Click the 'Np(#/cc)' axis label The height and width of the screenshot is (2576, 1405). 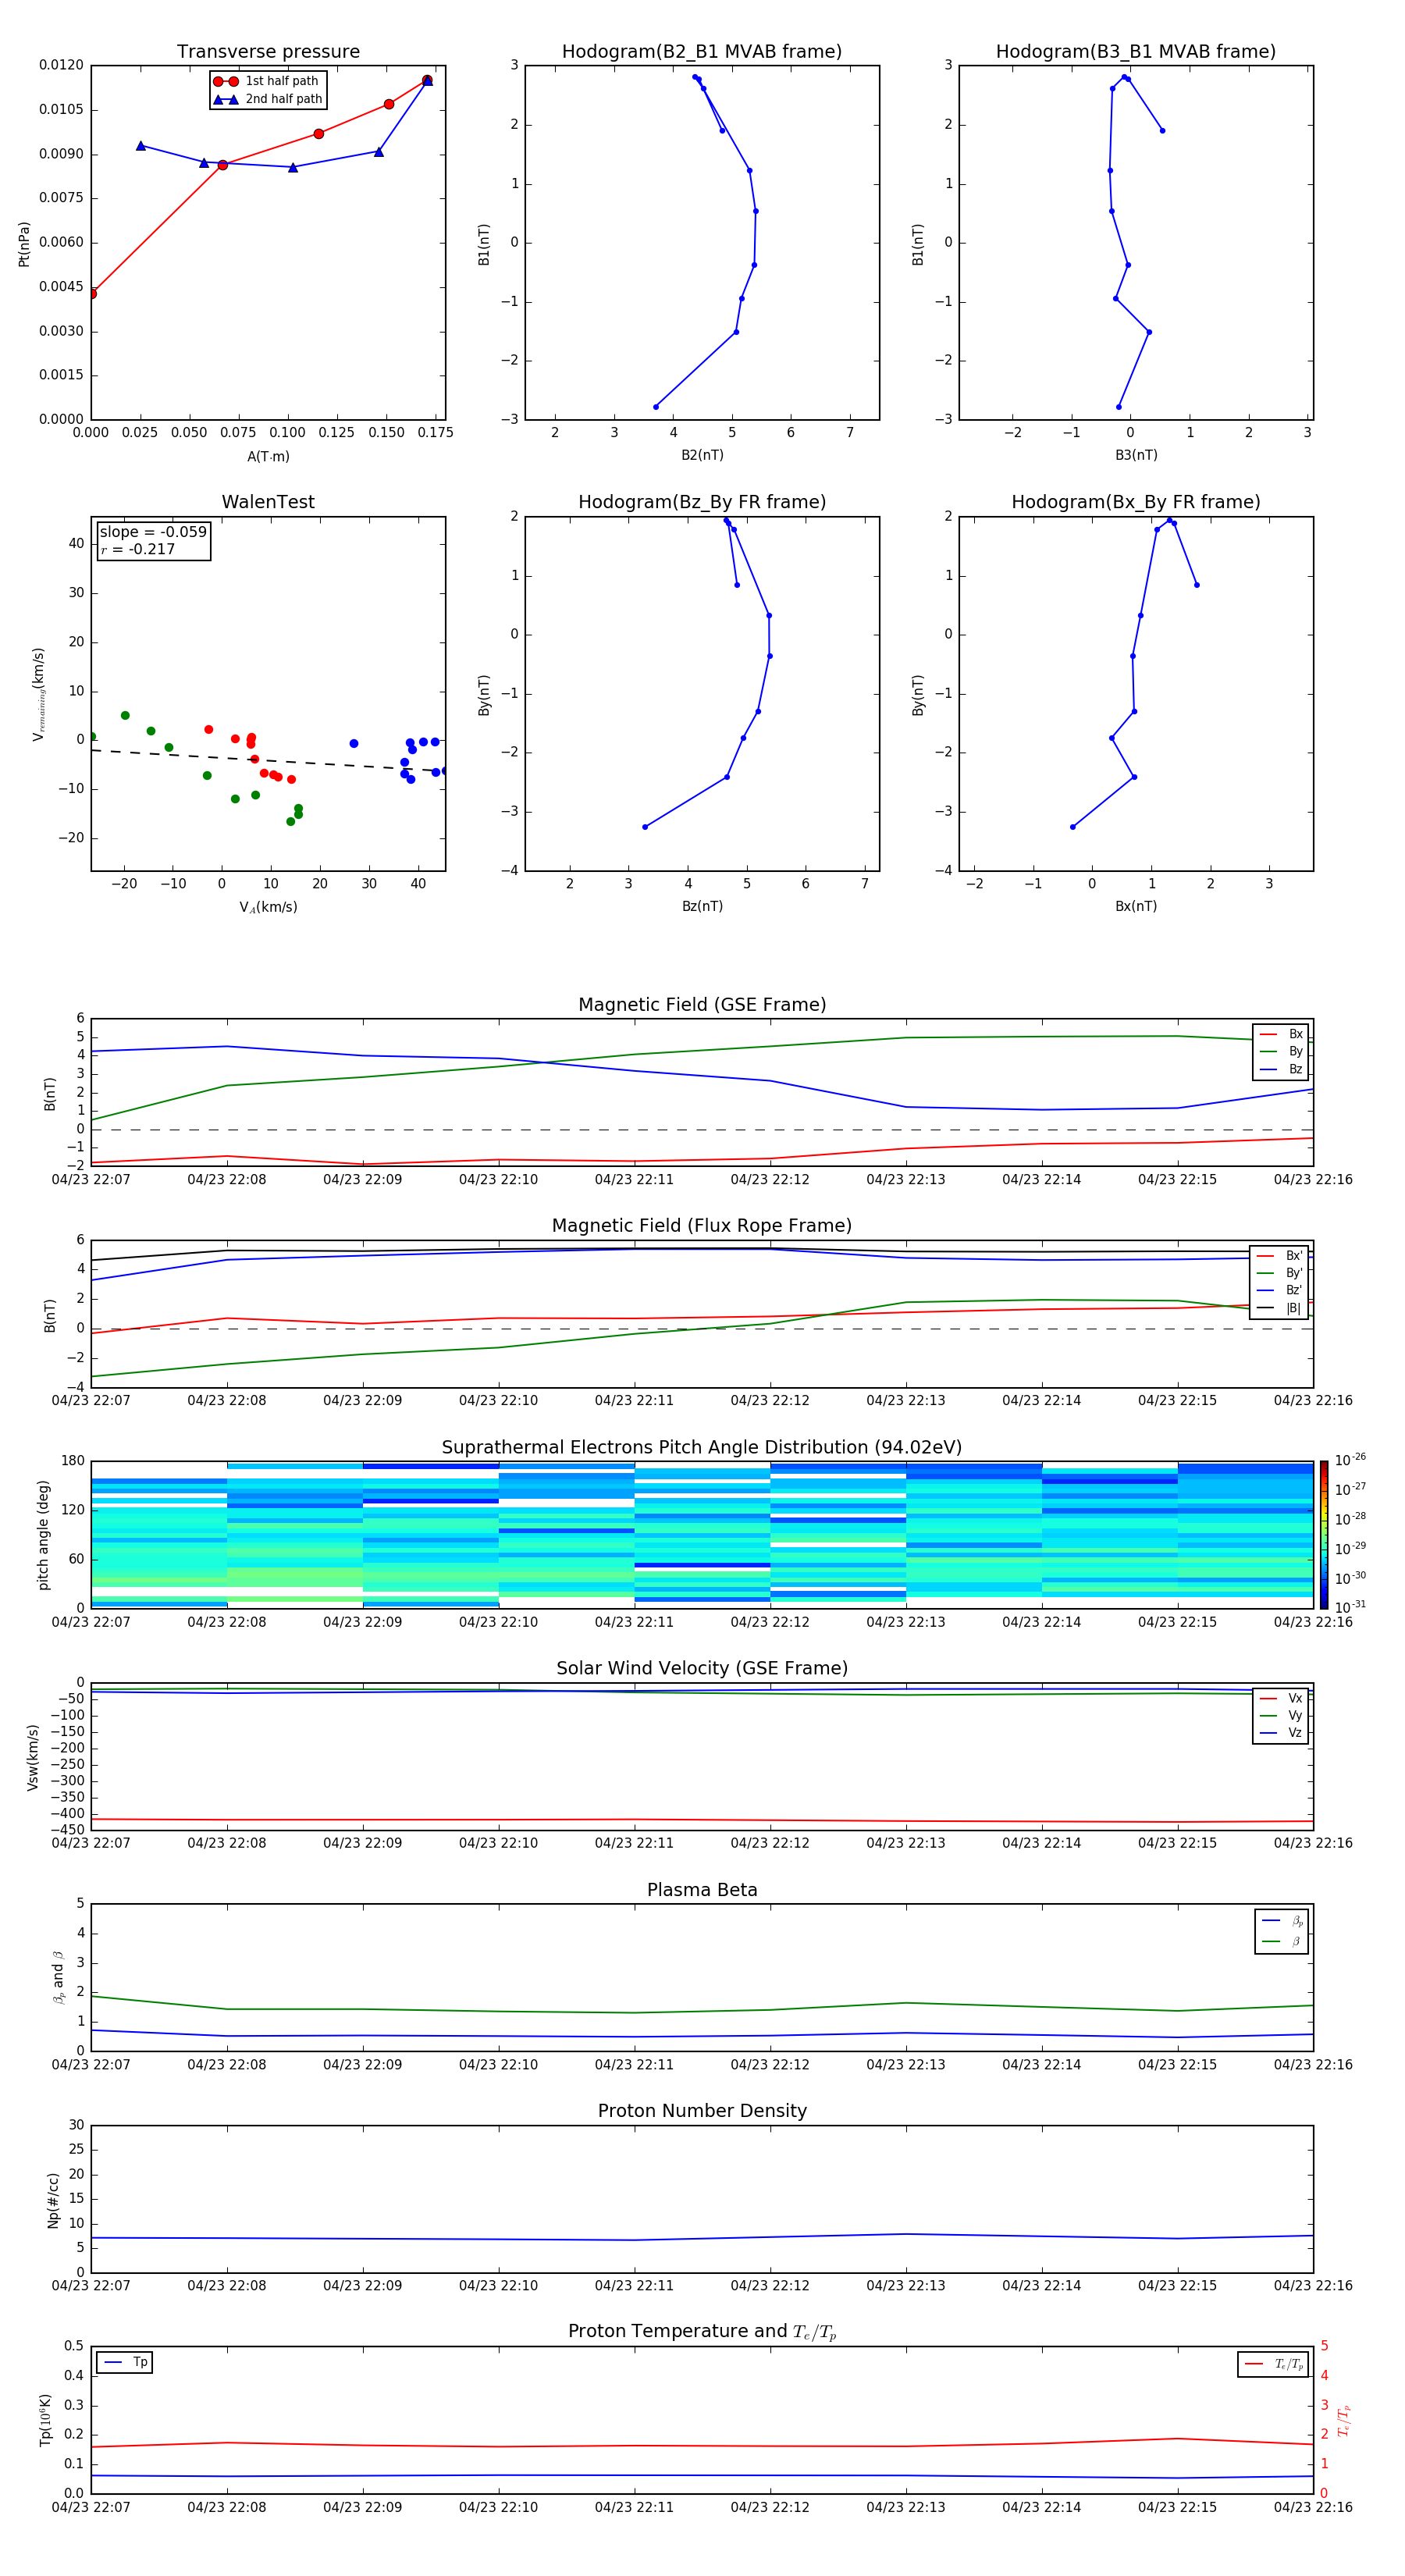(x=53, y=2200)
